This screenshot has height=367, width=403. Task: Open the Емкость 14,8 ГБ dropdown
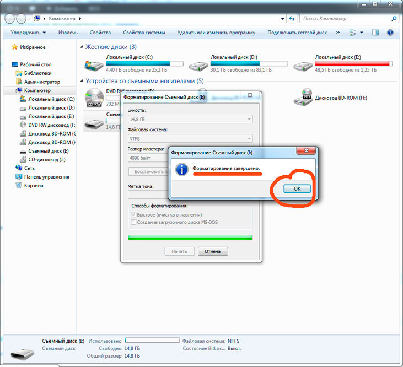pyautogui.click(x=190, y=119)
